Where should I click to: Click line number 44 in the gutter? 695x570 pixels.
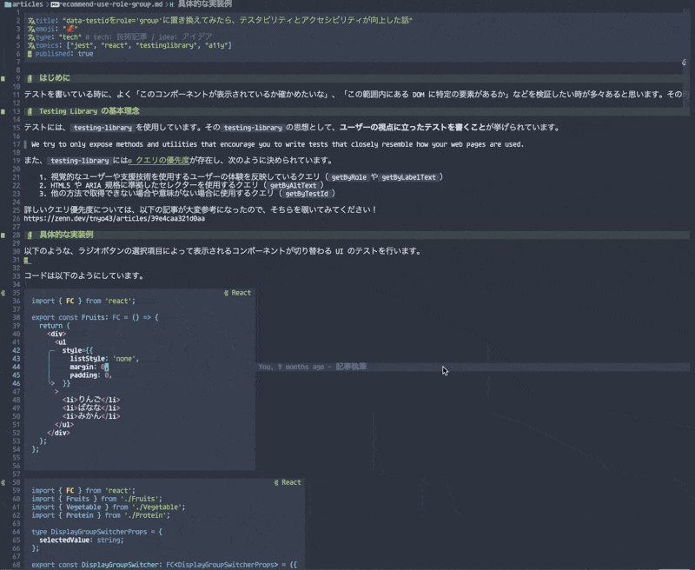[16, 367]
